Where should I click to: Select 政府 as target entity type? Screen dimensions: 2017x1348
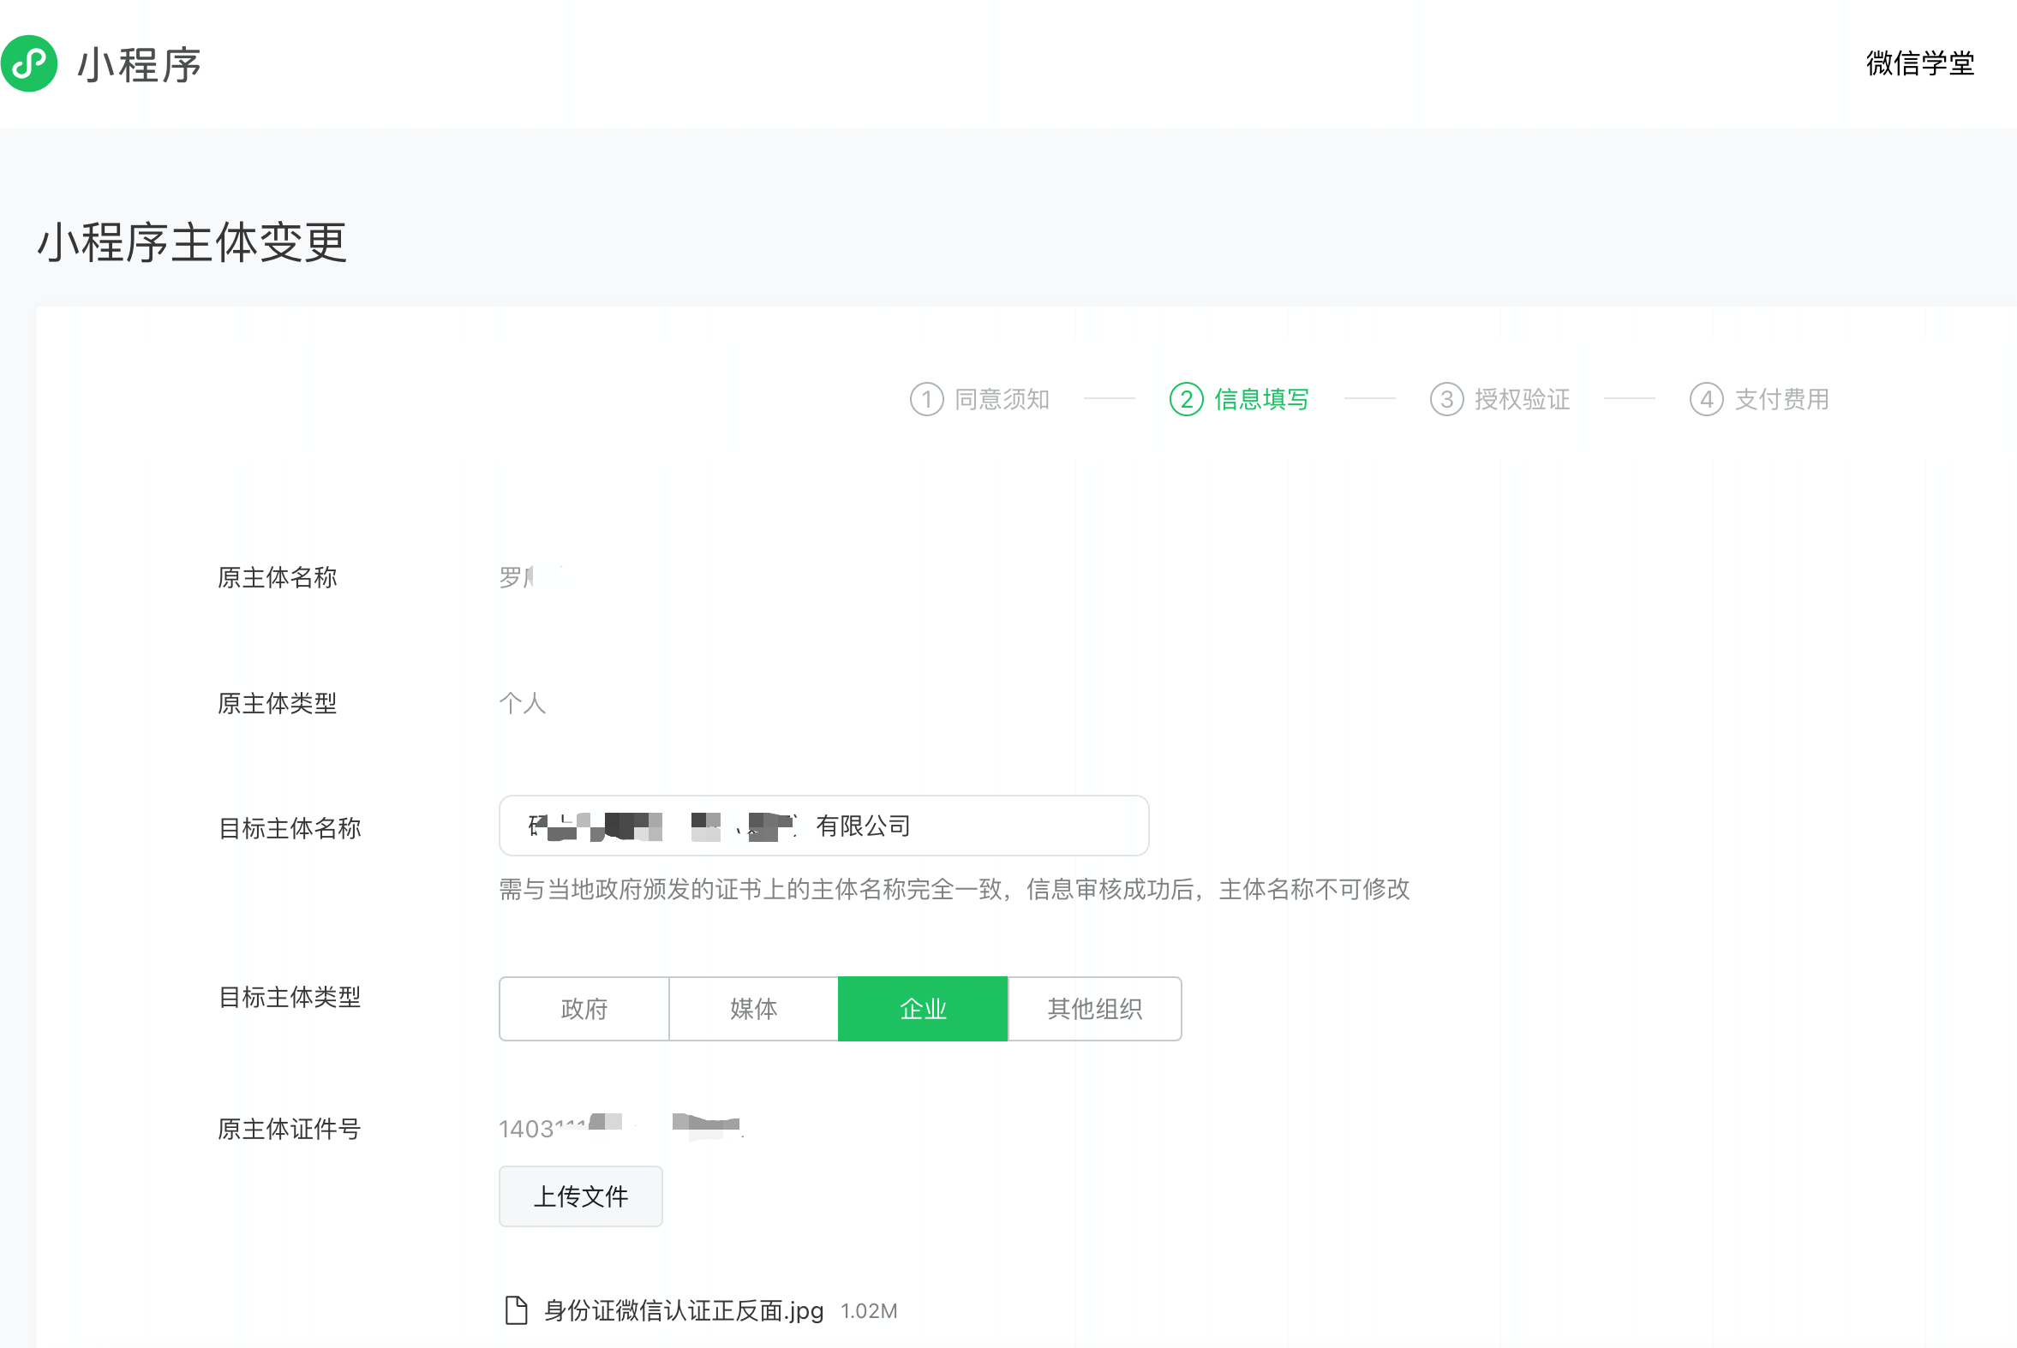(584, 1008)
